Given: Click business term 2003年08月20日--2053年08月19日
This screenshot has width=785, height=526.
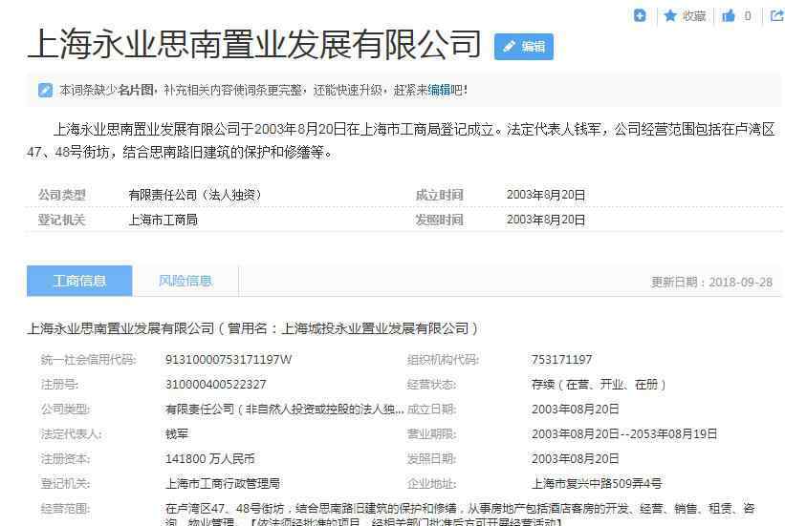Looking at the screenshot, I should pyautogui.click(x=623, y=434).
